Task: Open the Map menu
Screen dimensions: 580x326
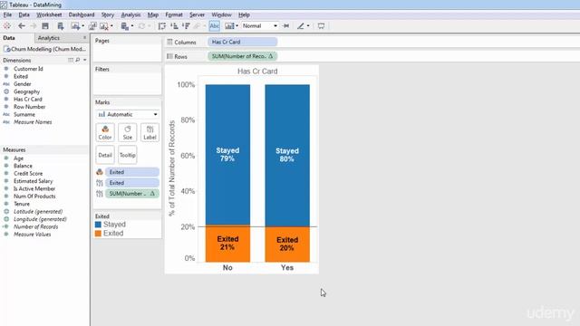Action: point(153,14)
